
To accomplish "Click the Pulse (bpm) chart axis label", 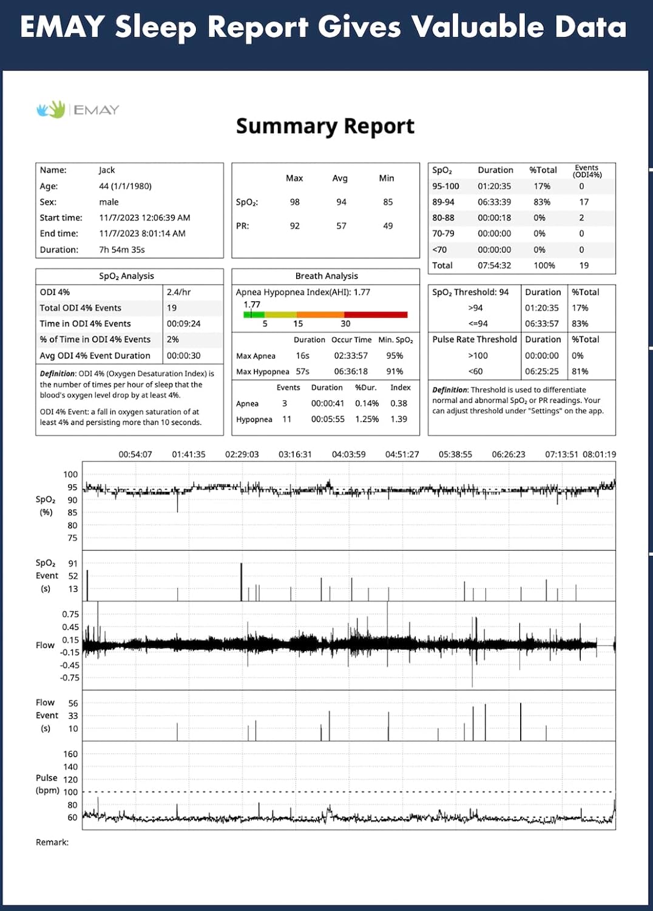I will pyautogui.click(x=47, y=784).
